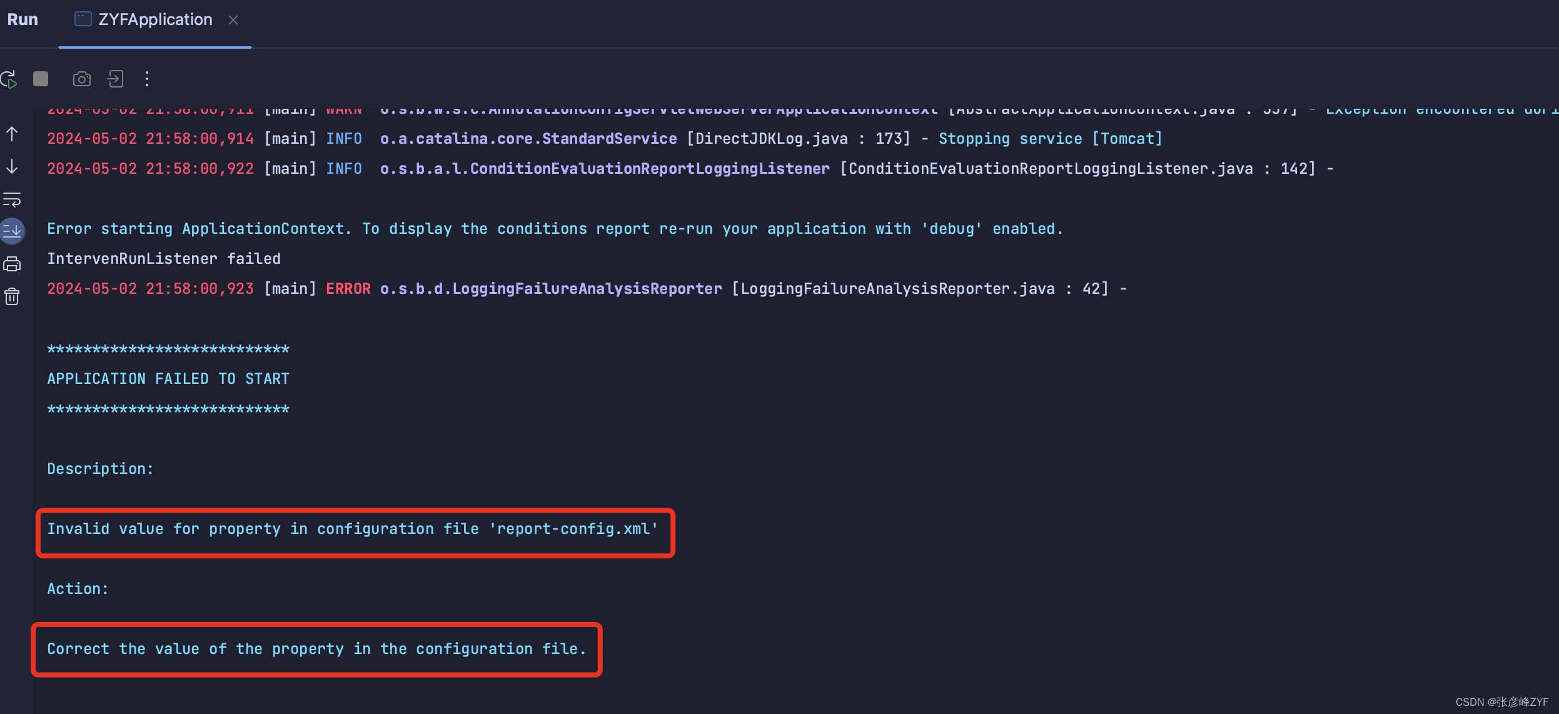
Task: Click the 'IntervenRunListener failed' line
Action: [x=164, y=259]
